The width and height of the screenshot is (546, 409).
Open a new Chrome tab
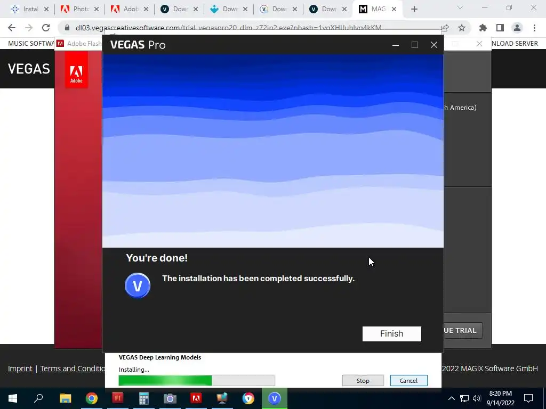point(414,10)
